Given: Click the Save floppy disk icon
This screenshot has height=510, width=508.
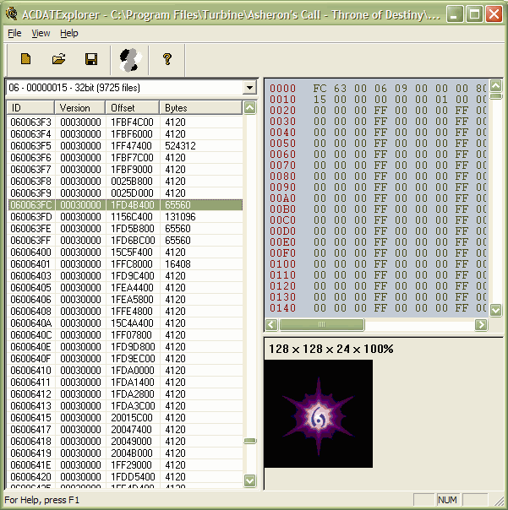Looking at the screenshot, I should pyautogui.click(x=91, y=59).
